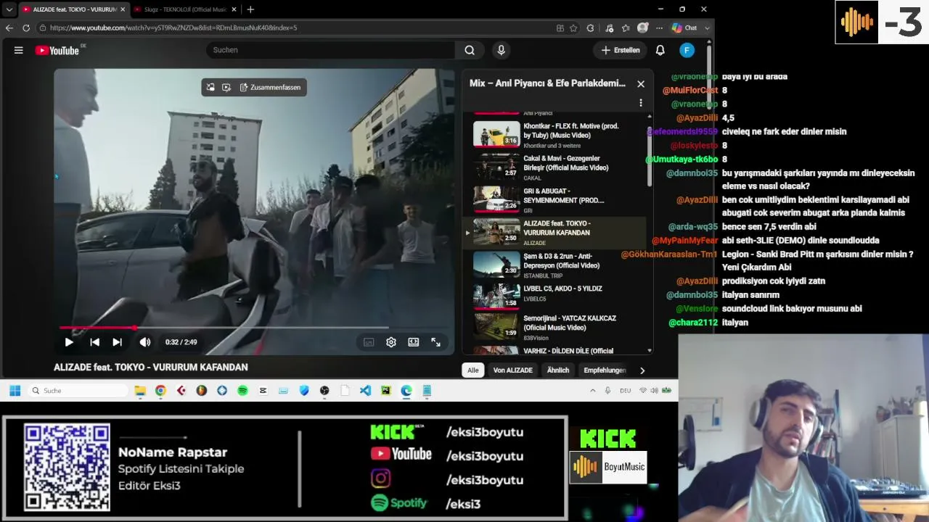Show more filter chips with right arrow
This screenshot has width=929, height=522.
(642, 370)
